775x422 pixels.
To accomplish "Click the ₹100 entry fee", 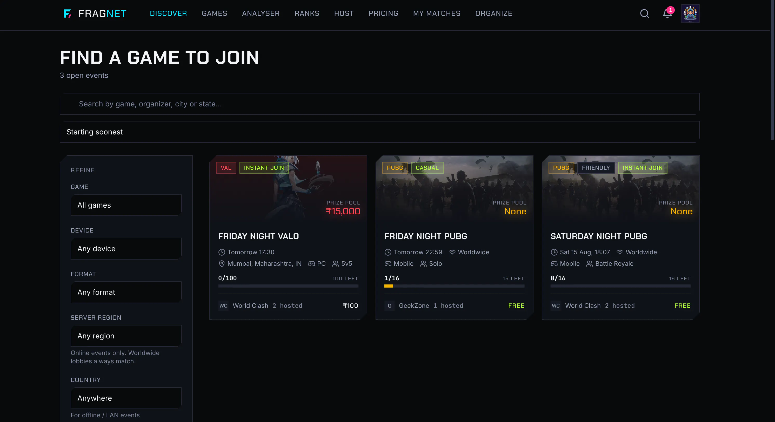I will click(x=351, y=306).
